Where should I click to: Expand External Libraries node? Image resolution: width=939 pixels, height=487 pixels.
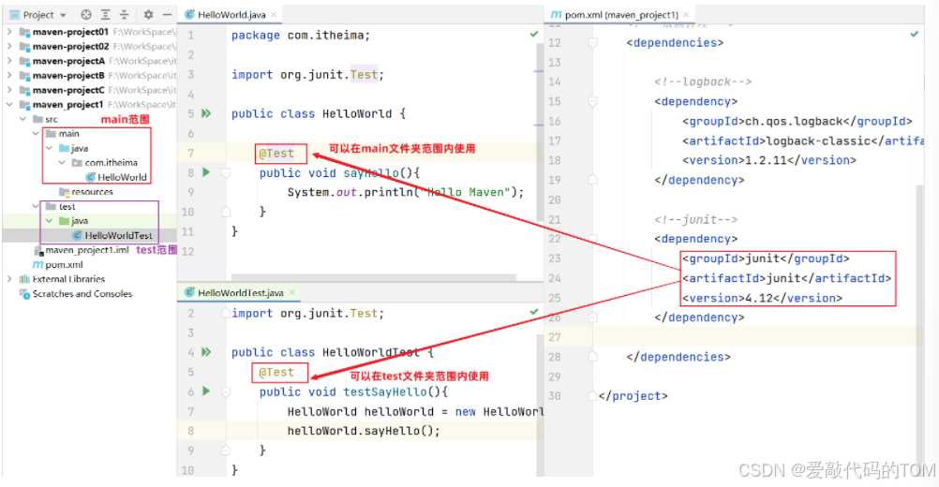[9, 279]
